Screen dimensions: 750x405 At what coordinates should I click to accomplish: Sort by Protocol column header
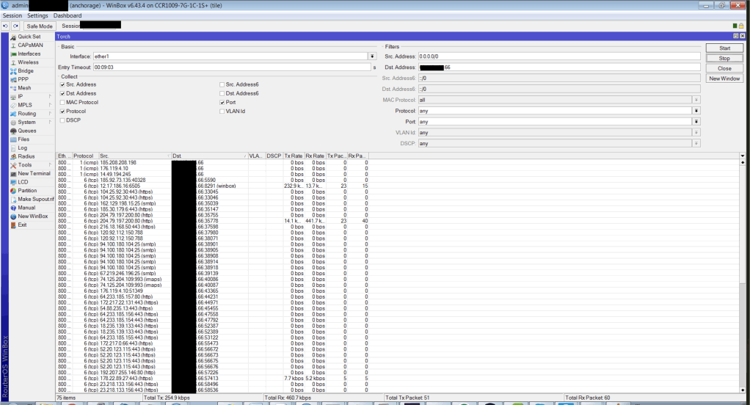pos(85,156)
